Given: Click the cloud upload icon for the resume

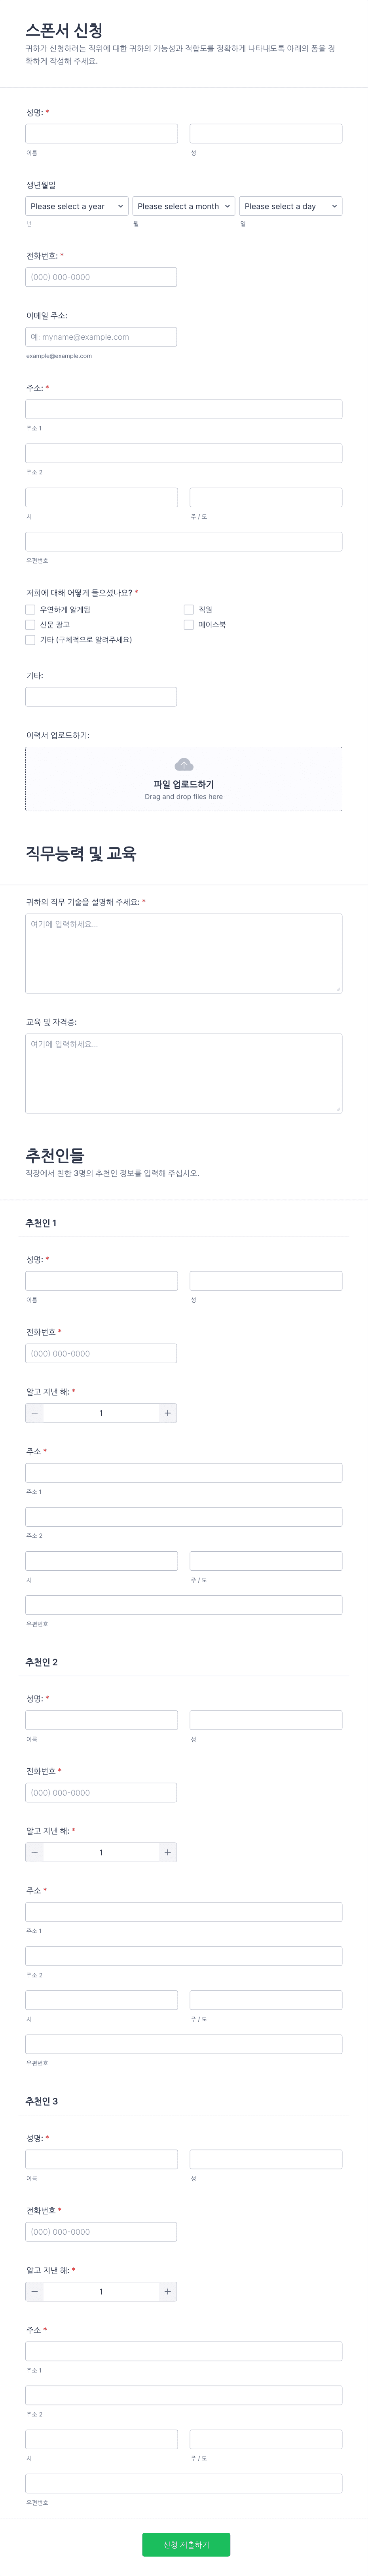Looking at the screenshot, I should tap(184, 764).
